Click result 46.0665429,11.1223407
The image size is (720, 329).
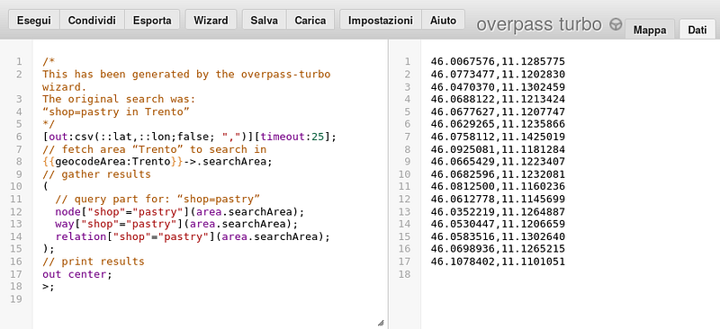coord(498,162)
